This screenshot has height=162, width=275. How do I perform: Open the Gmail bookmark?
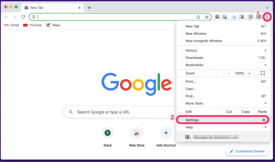click(x=12, y=25)
